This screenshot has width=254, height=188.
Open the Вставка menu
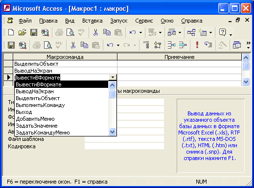point(92,21)
